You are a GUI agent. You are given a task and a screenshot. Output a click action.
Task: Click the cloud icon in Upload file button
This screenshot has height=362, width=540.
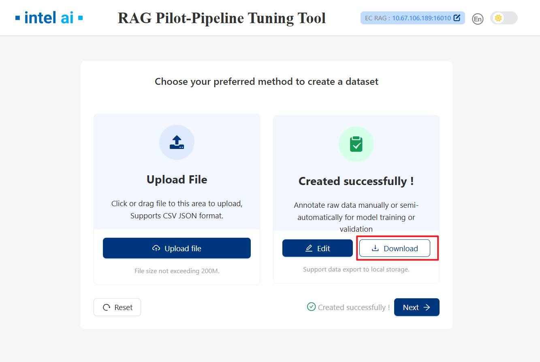pos(156,248)
